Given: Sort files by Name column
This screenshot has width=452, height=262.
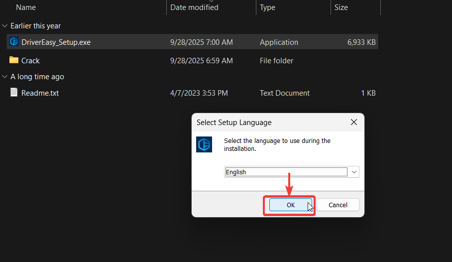Looking at the screenshot, I should click(26, 7).
